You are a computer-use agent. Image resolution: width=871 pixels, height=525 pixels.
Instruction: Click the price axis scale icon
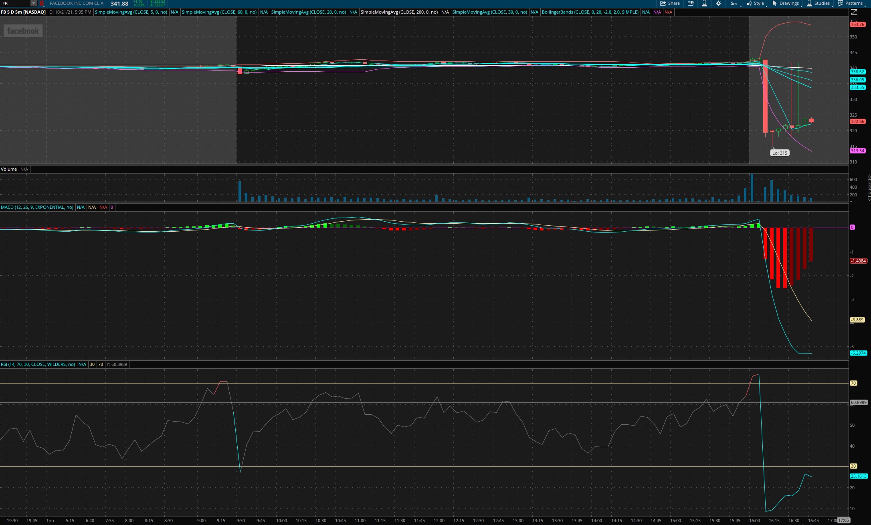coord(854,12)
